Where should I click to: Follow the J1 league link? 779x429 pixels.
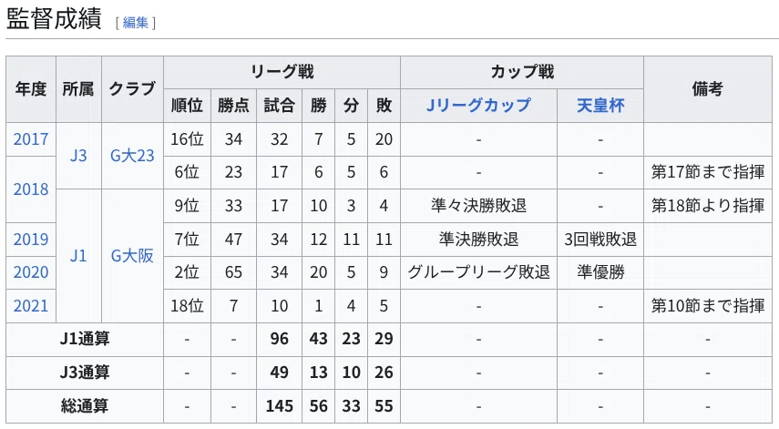tap(78, 256)
